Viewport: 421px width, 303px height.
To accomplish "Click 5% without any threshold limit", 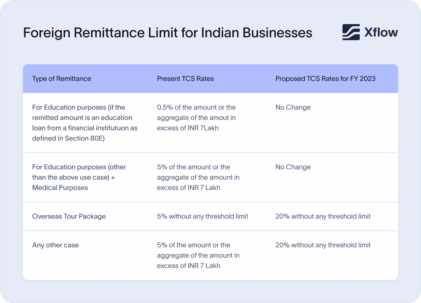I will (202, 216).
